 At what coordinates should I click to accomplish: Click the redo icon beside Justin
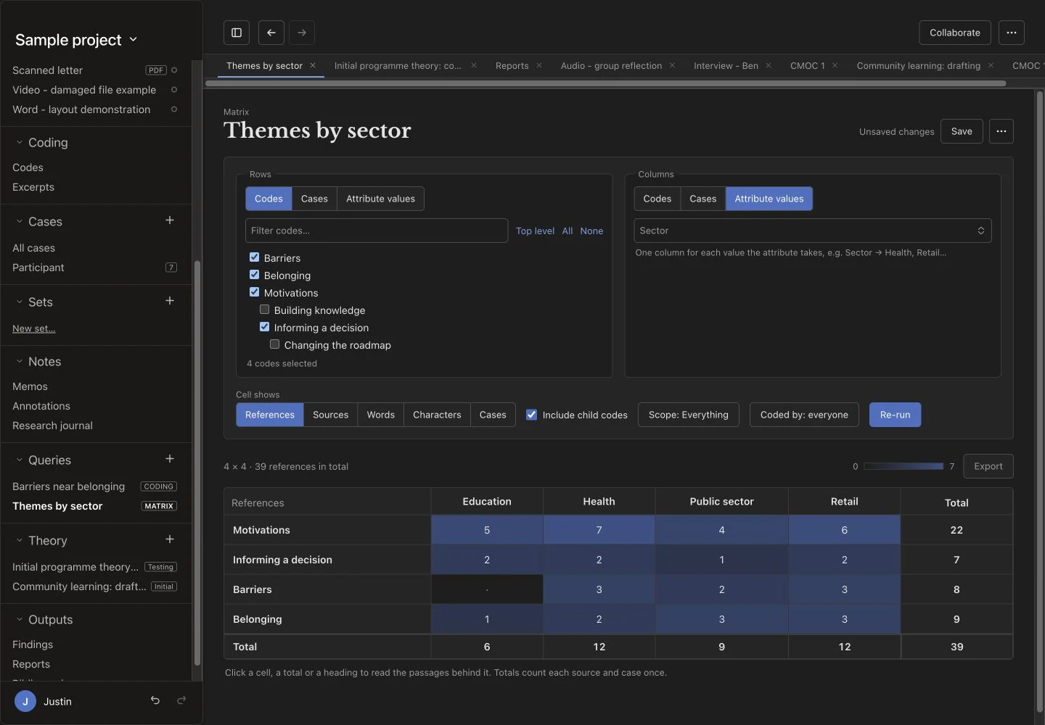click(x=181, y=700)
